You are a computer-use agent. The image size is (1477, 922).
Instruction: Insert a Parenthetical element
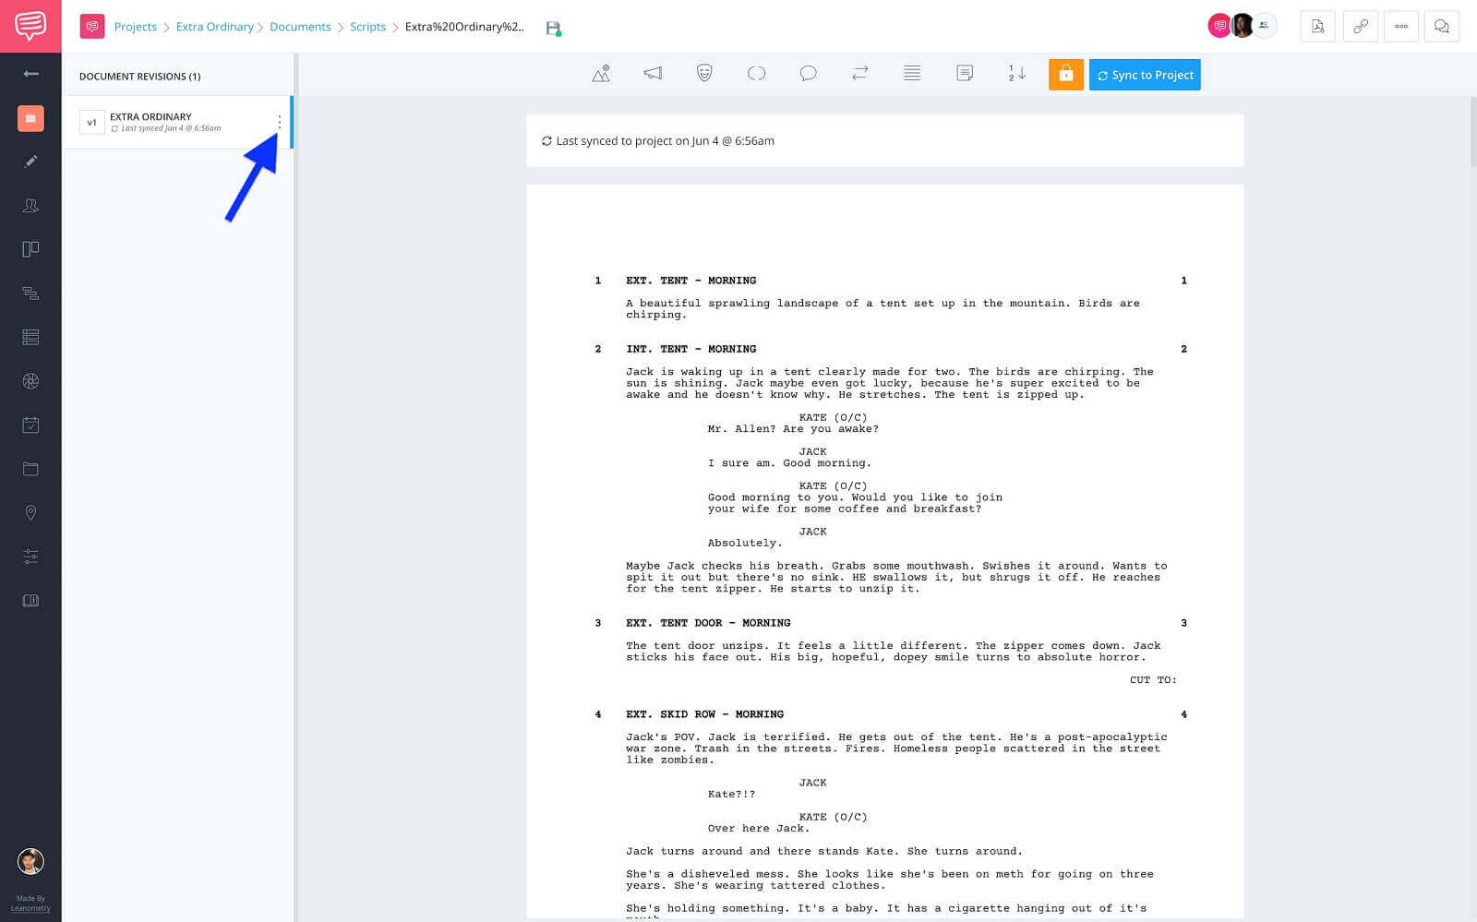click(756, 73)
